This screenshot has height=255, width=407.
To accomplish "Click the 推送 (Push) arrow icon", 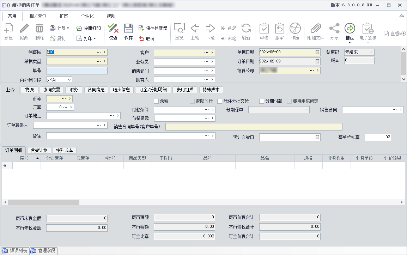I will (350, 29).
